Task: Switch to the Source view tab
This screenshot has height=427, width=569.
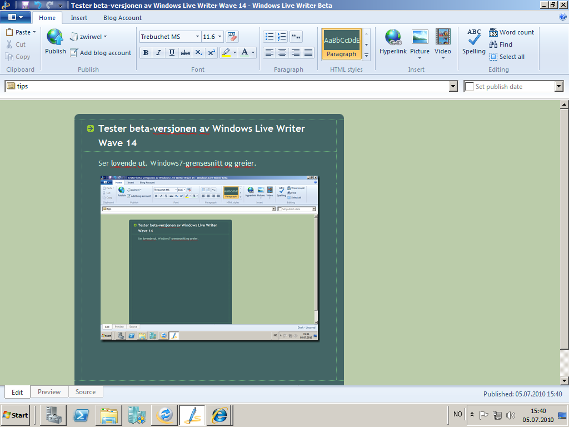Action: click(x=86, y=392)
